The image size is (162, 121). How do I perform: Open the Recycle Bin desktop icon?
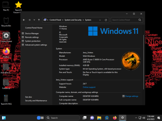click(6, 22)
